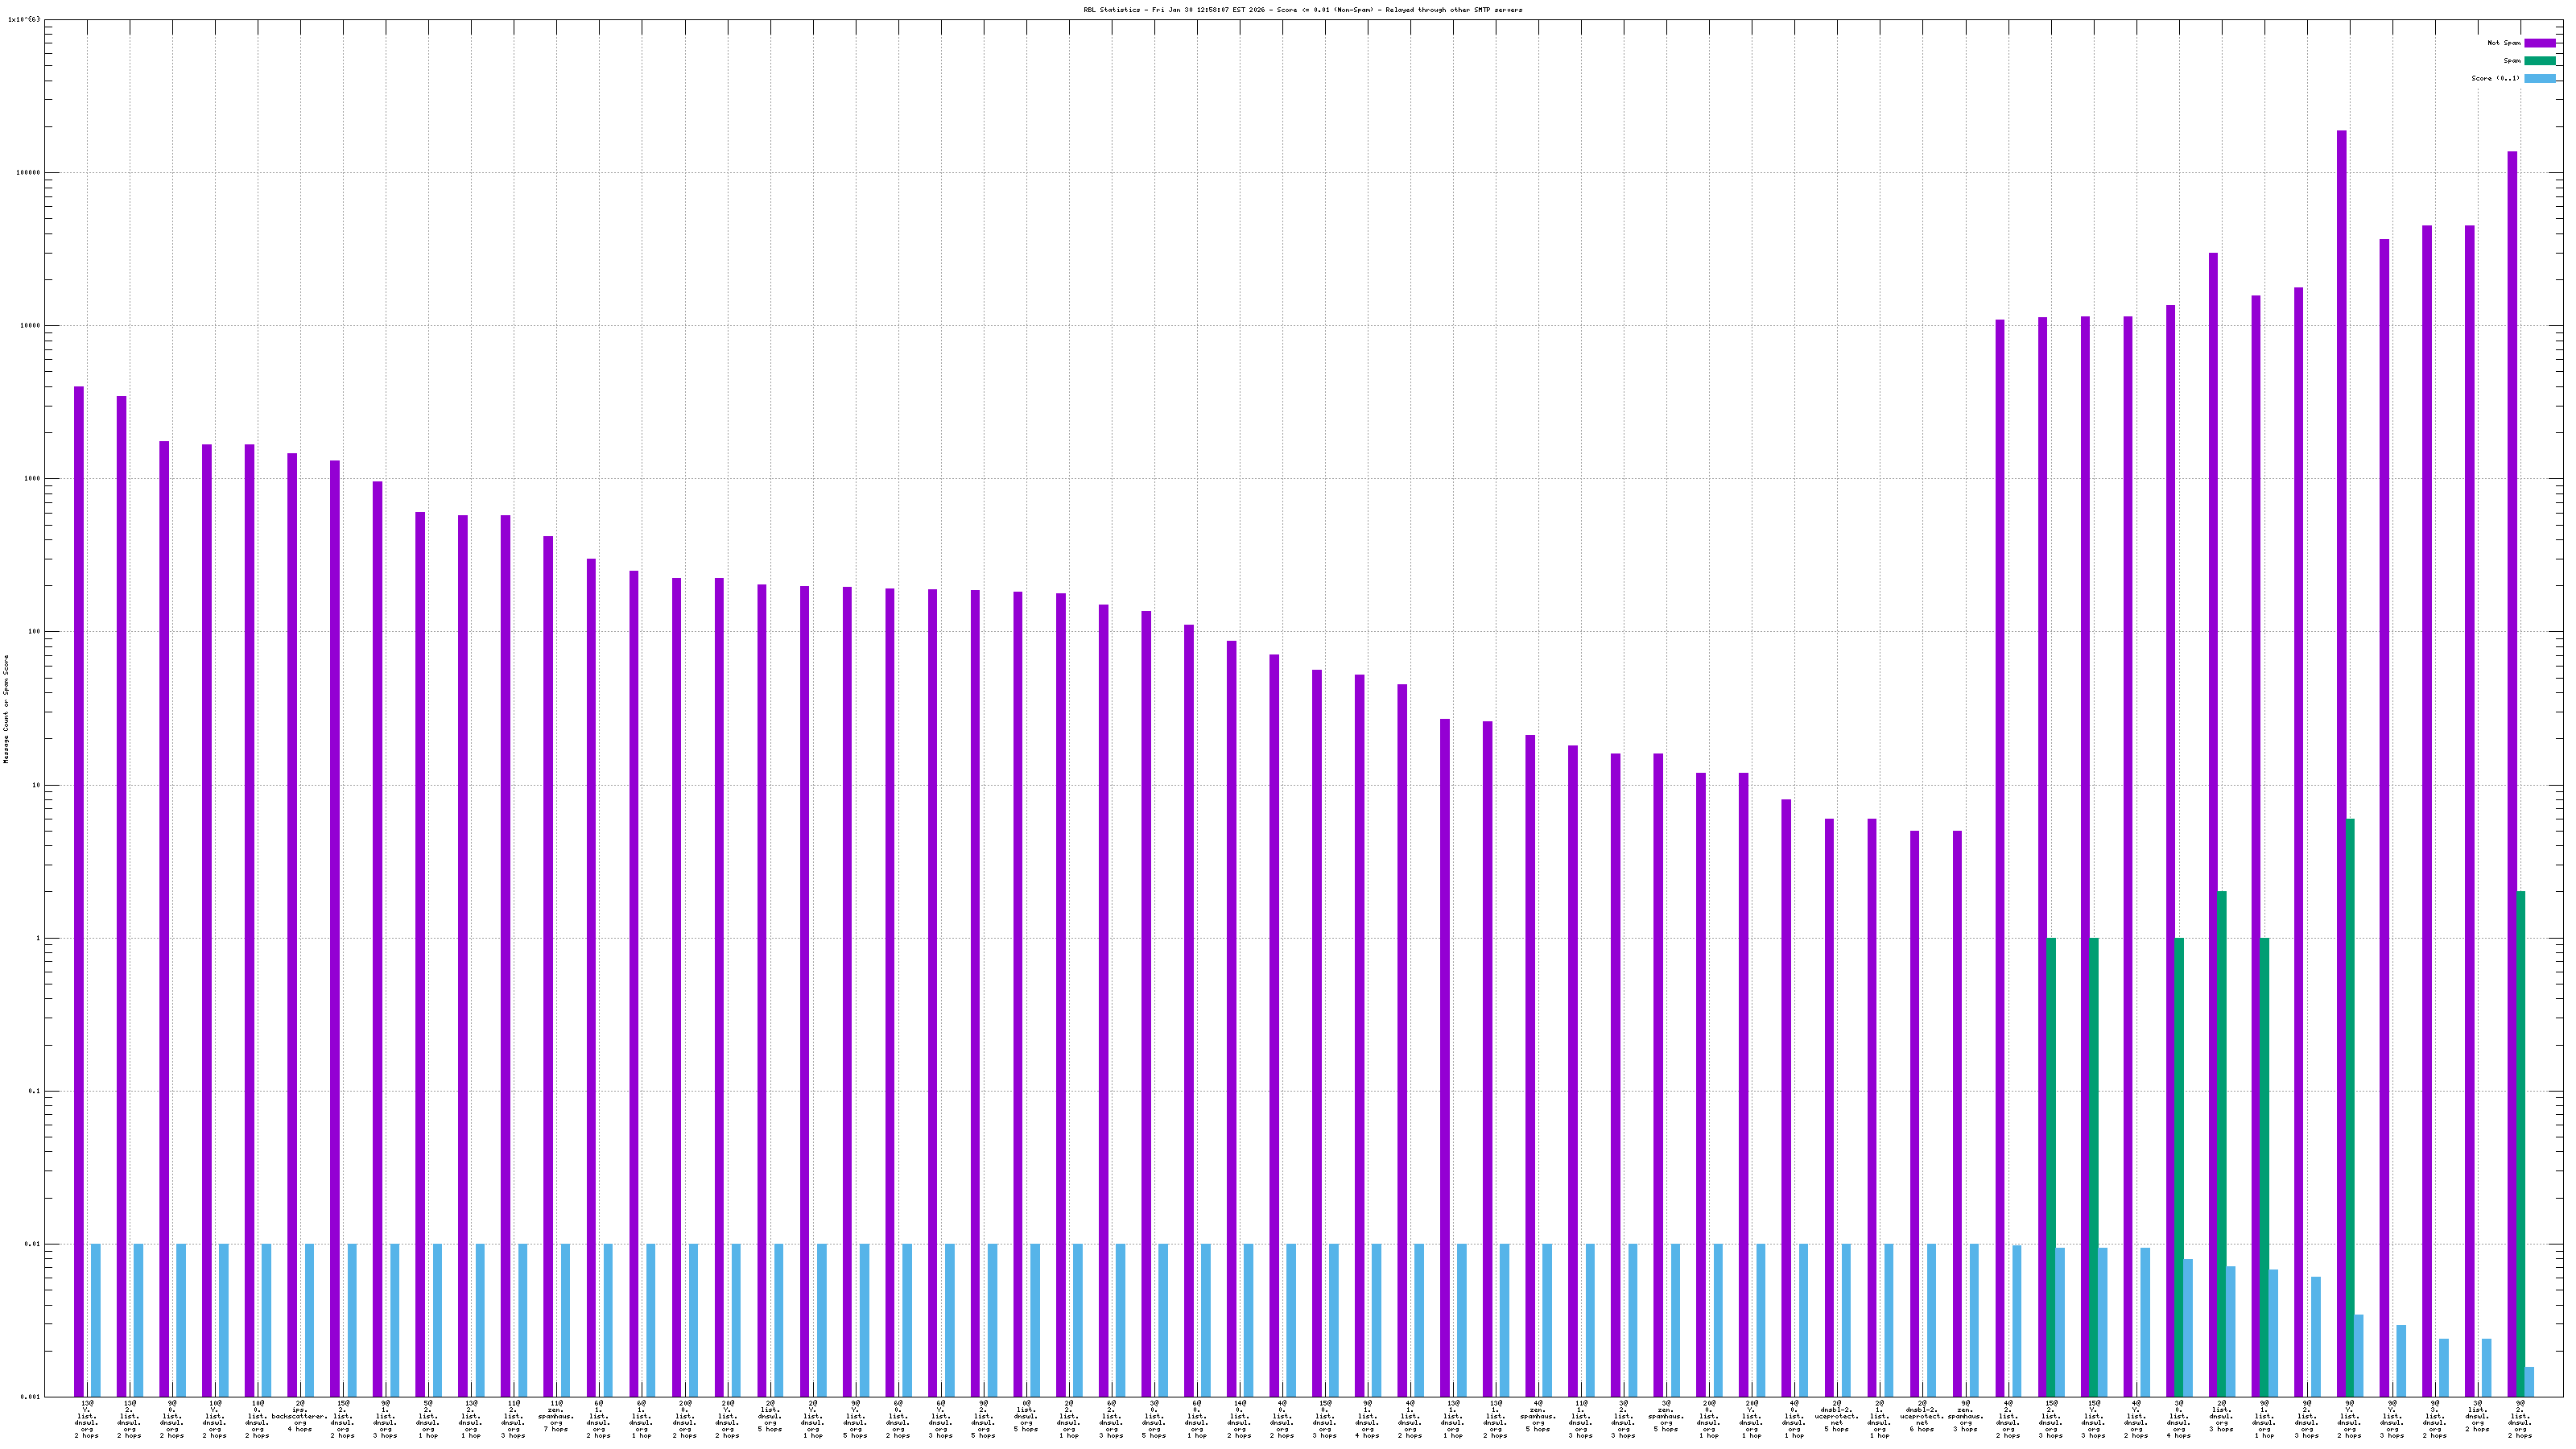This screenshot has width=2576, height=1449.
Task: Click the zen.spamhaus.org 7 hops label
Action: pos(556,1417)
